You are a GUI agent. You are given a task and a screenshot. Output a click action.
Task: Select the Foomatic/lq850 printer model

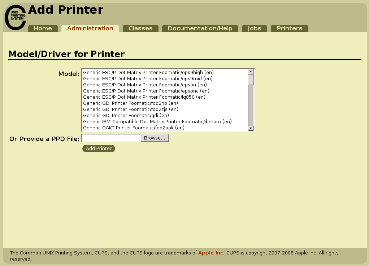point(144,97)
